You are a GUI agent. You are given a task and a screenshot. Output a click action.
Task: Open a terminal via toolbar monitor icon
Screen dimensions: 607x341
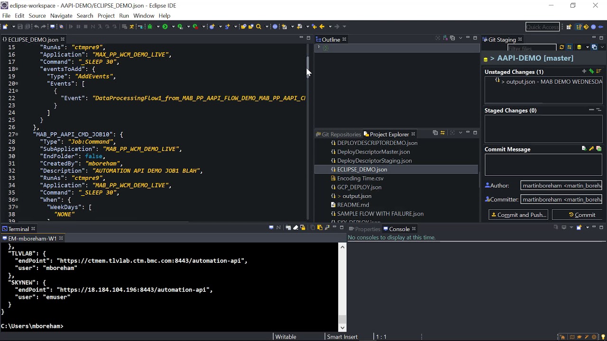coord(52,27)
